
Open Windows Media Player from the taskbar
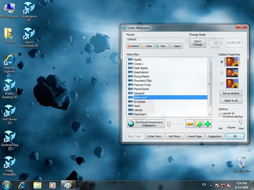pos(52,185)
